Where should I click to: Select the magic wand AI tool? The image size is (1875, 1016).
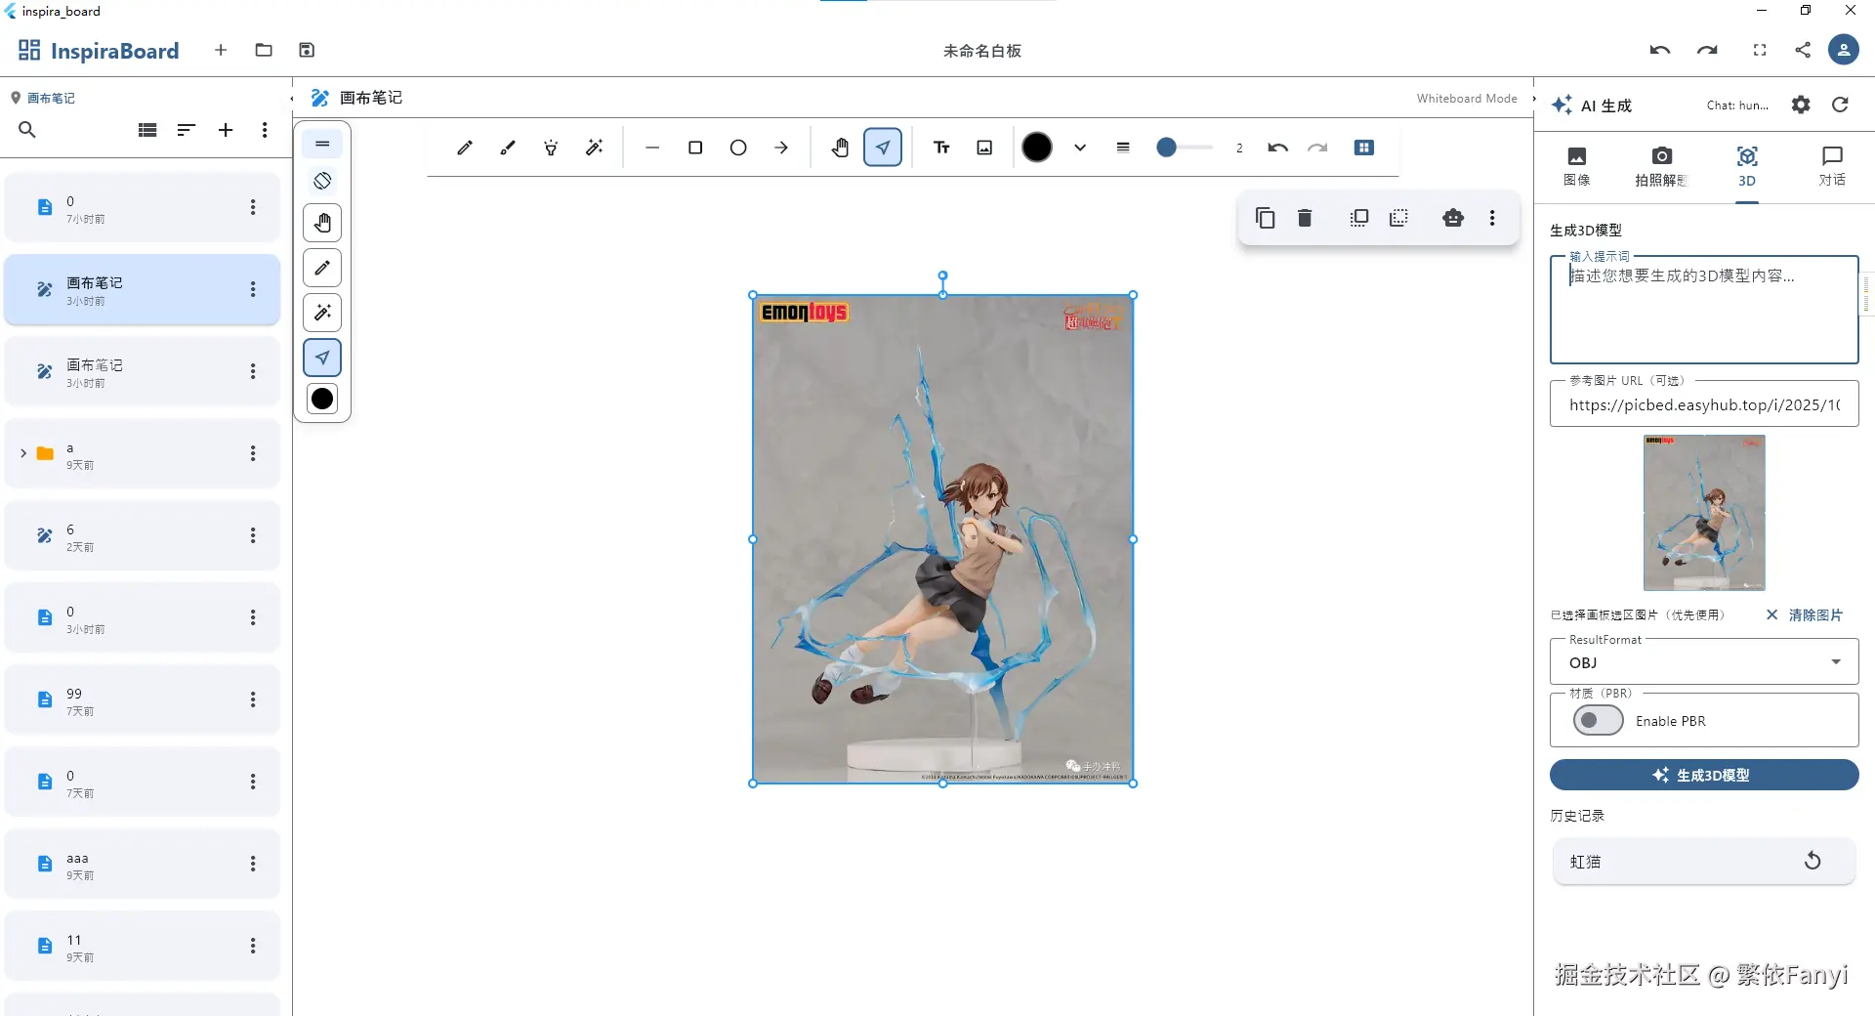595,148
